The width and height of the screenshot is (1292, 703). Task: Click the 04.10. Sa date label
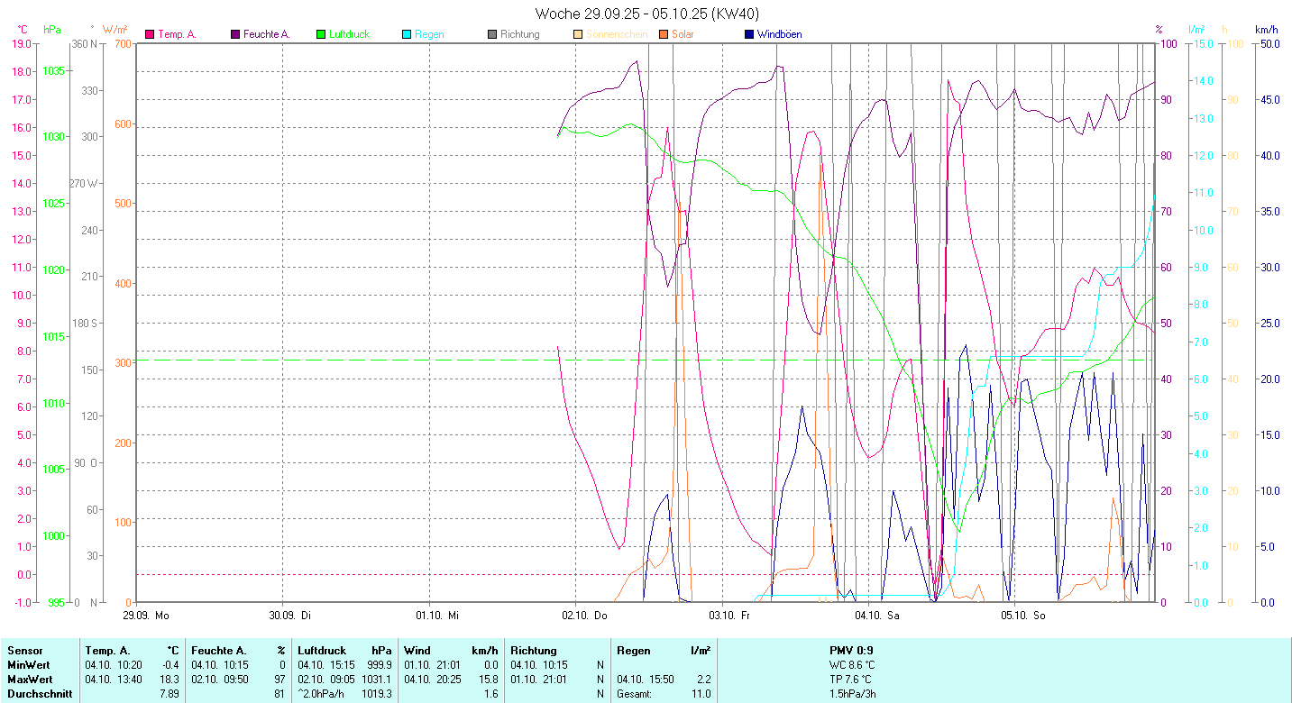(x=876, y=616)
